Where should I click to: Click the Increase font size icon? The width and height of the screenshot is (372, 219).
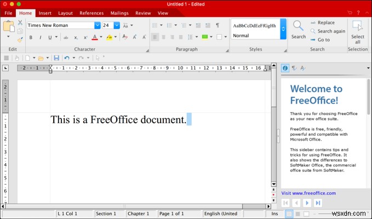[x=135, y=37]
